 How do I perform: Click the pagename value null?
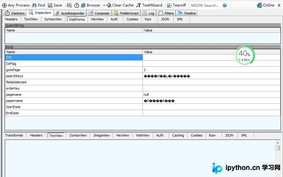[x=146, y=95]
